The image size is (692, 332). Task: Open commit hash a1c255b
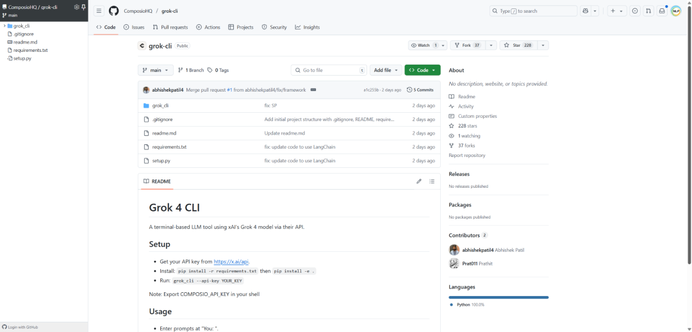point(372,90)
